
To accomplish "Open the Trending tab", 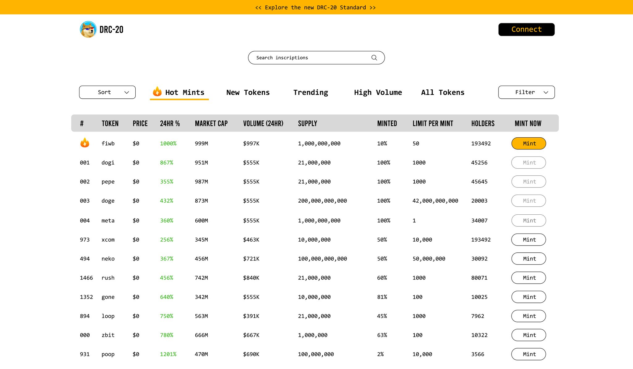I will 311,92.
